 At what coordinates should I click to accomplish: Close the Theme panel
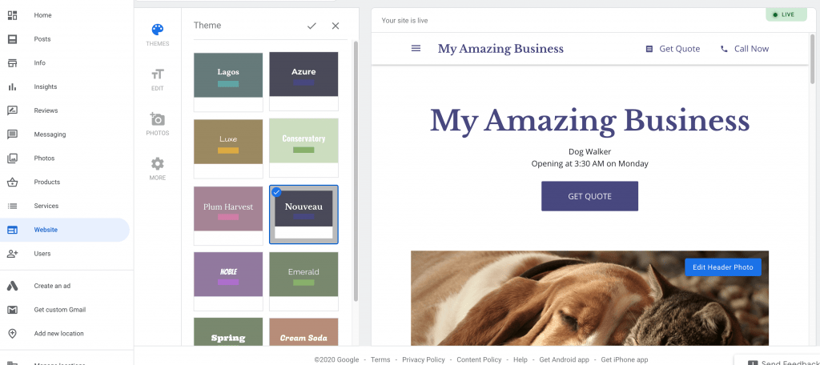coord(336,26)
